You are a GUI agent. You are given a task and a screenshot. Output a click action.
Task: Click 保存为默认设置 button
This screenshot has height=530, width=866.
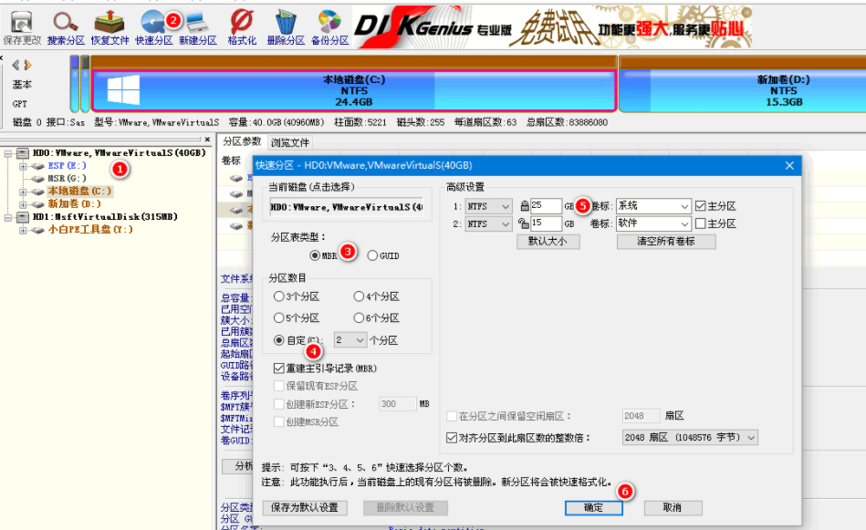[304, 507]
